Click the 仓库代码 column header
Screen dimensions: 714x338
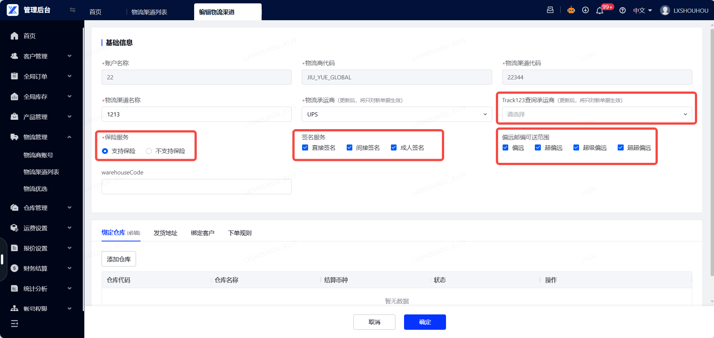click(x=118, y=280)
